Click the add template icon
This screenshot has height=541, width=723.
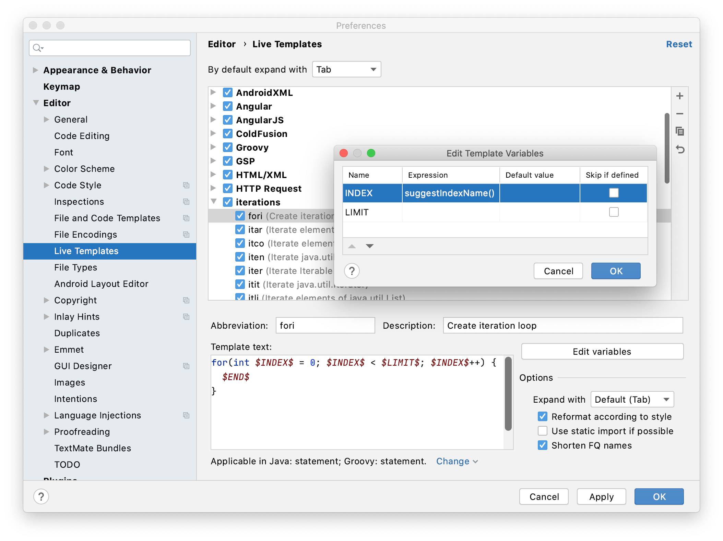pyautogui.click(x=682, y=97)
